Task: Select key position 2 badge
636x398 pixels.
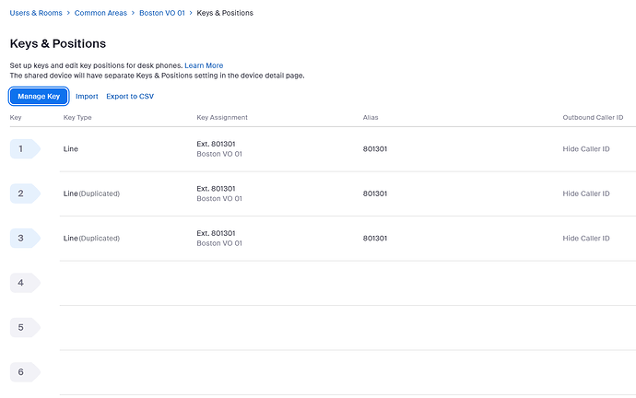Action: pyautogui.click(x=24, y=193)
